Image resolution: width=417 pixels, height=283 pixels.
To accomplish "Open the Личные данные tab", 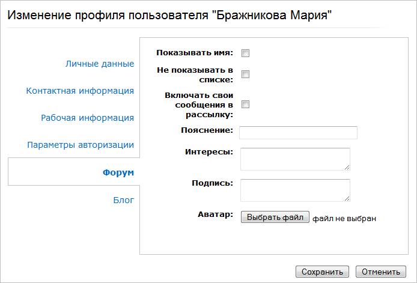I will pos(99,64).
